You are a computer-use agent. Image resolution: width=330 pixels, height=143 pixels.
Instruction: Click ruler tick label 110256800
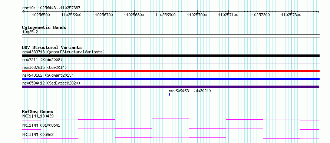(x=134, y=15)
